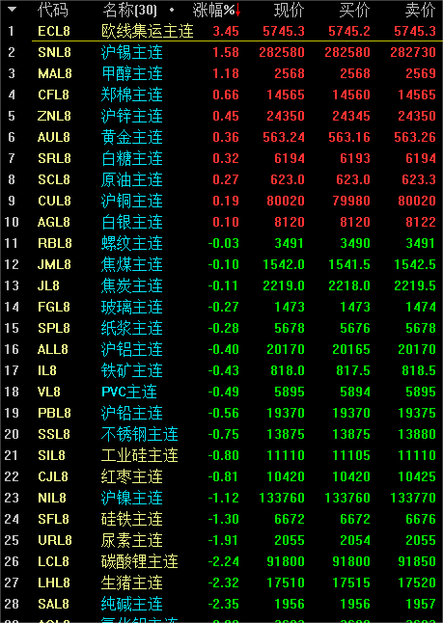Viewport: 443px width, 623px height.
Task: Click the 卖价 column header
Action: pyautogui.click(x=421, y=10)
